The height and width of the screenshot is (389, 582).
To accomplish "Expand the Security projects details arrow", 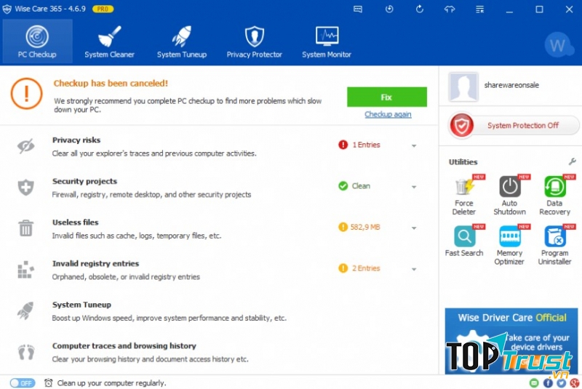I will tap(414, 187).
